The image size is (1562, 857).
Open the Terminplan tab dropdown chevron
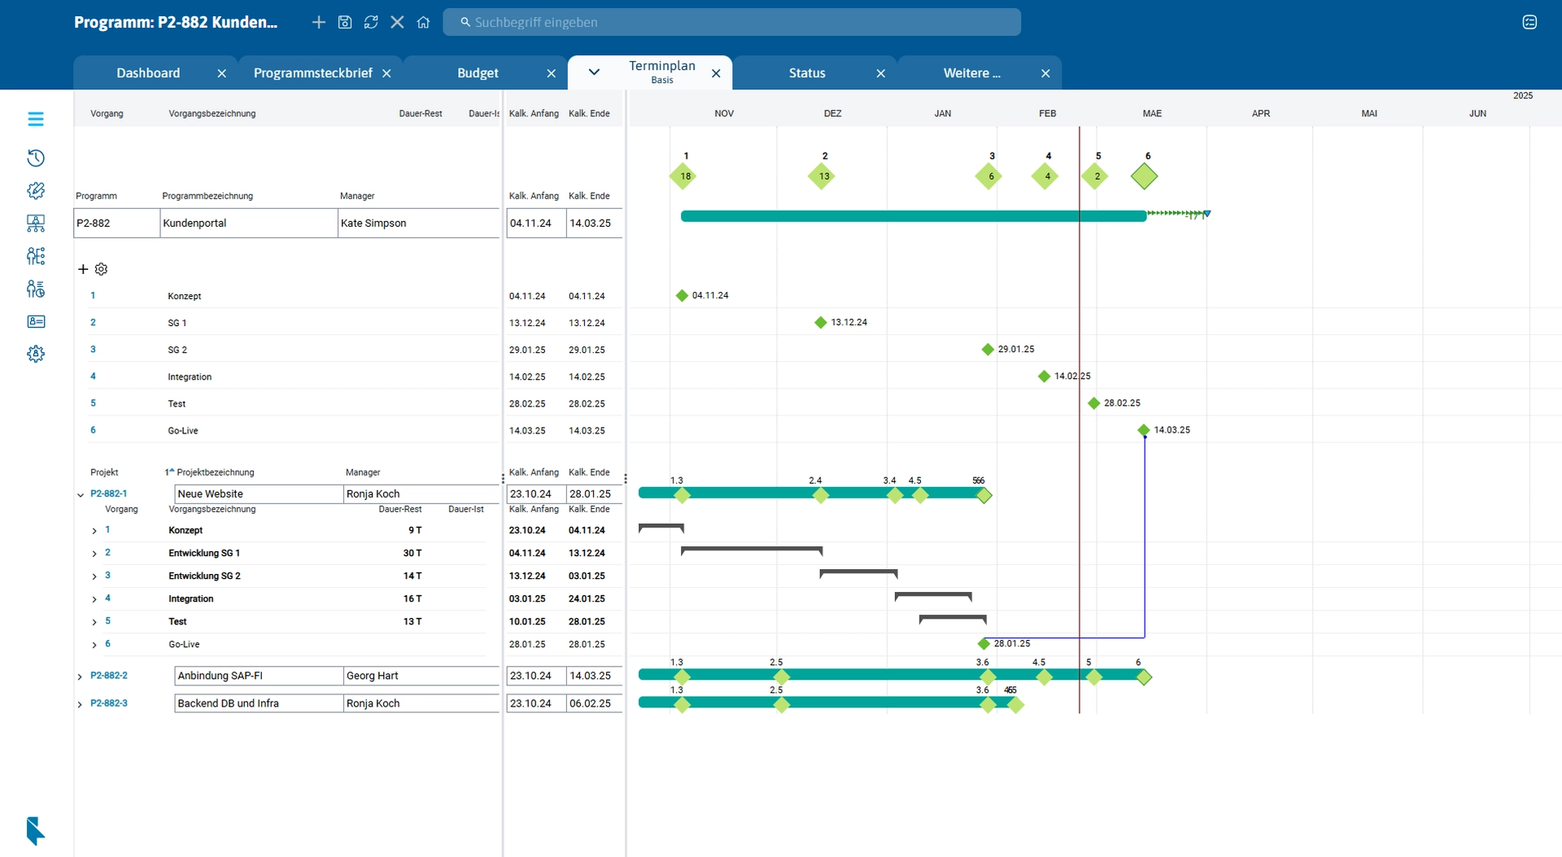click(593, 72)
